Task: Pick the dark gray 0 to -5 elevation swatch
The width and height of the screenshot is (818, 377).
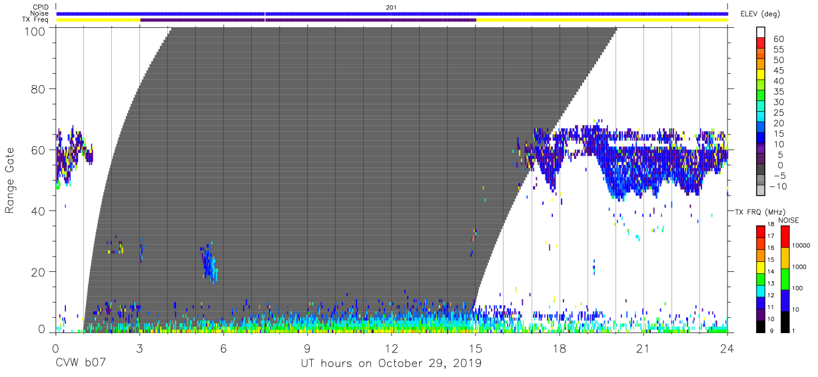Action: tap(761, 170)
